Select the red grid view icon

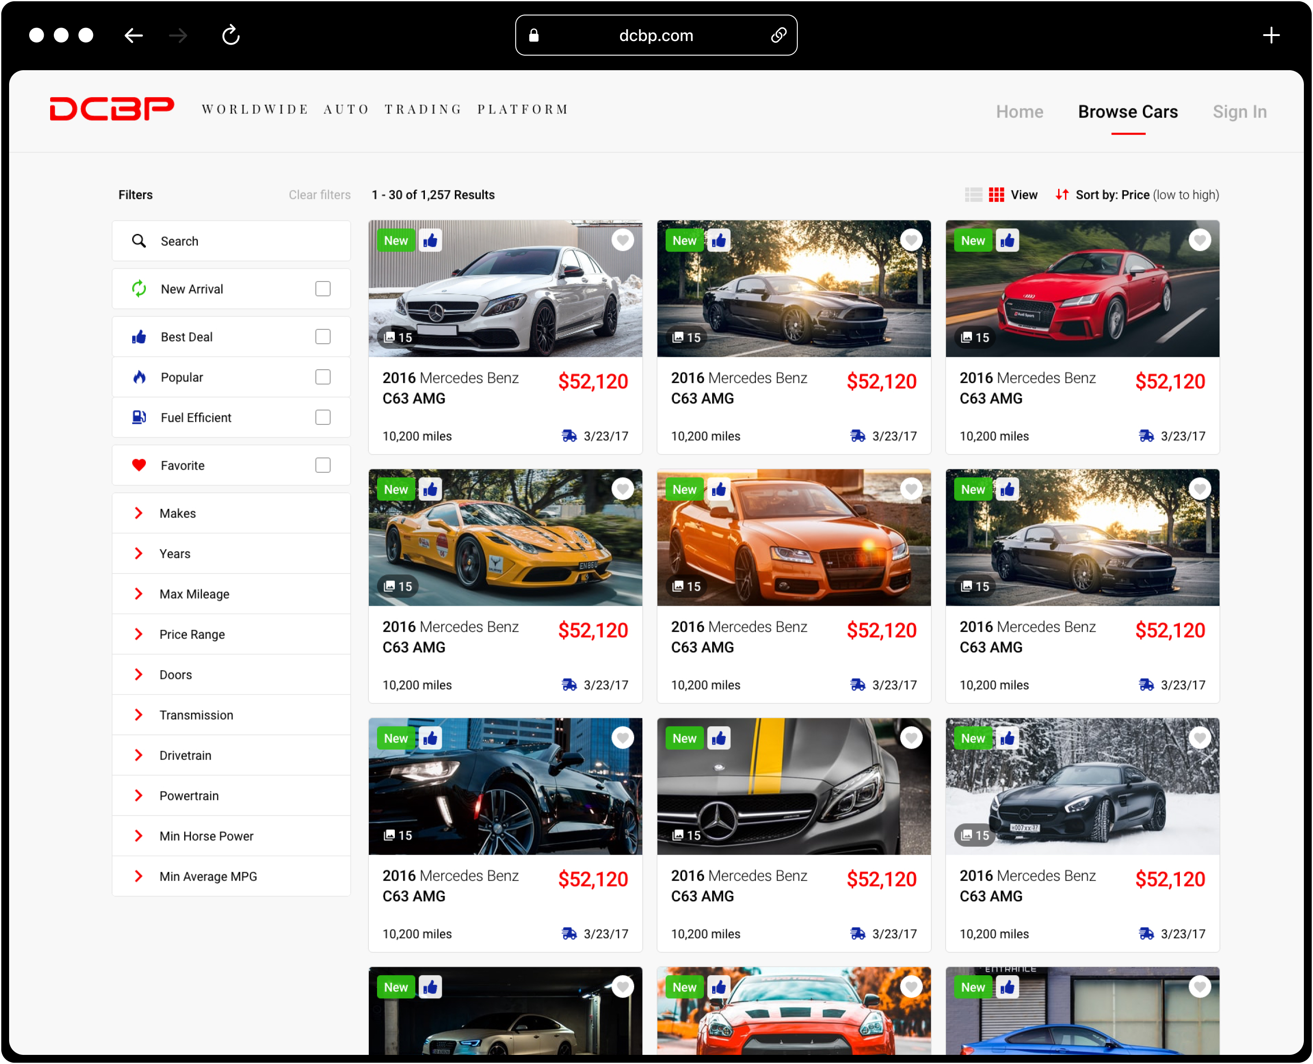pyautogui.click(x=996, y=195)
